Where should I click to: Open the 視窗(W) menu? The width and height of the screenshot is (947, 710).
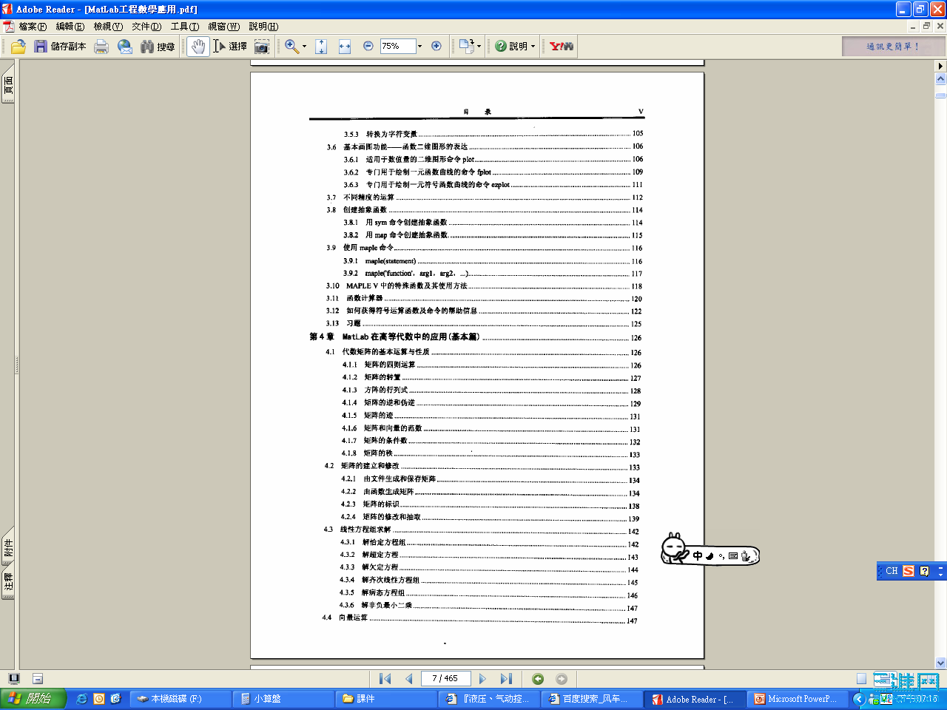point(224,27)
